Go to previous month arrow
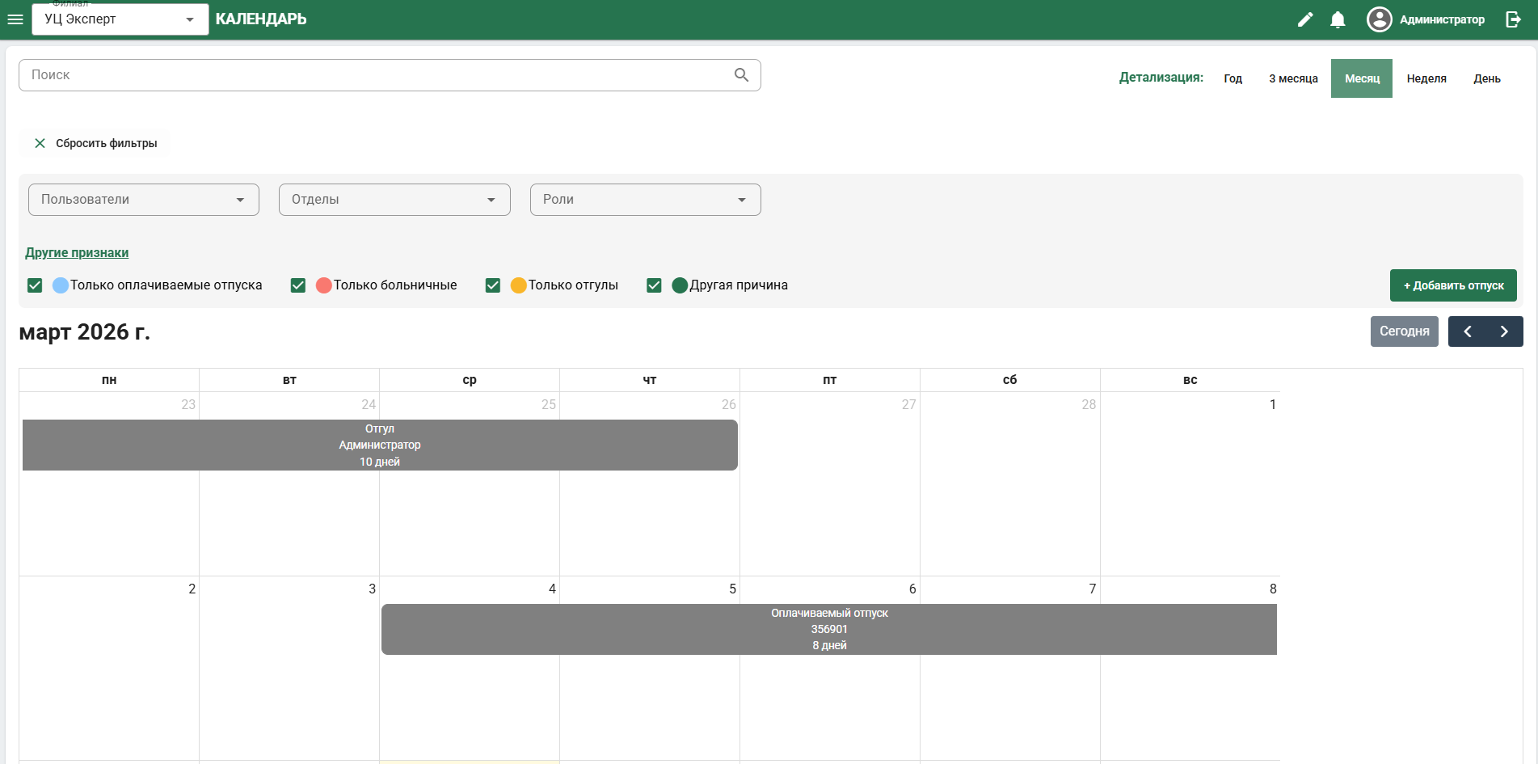This screenshot has height=764, width=1538. pos(1468,331)
